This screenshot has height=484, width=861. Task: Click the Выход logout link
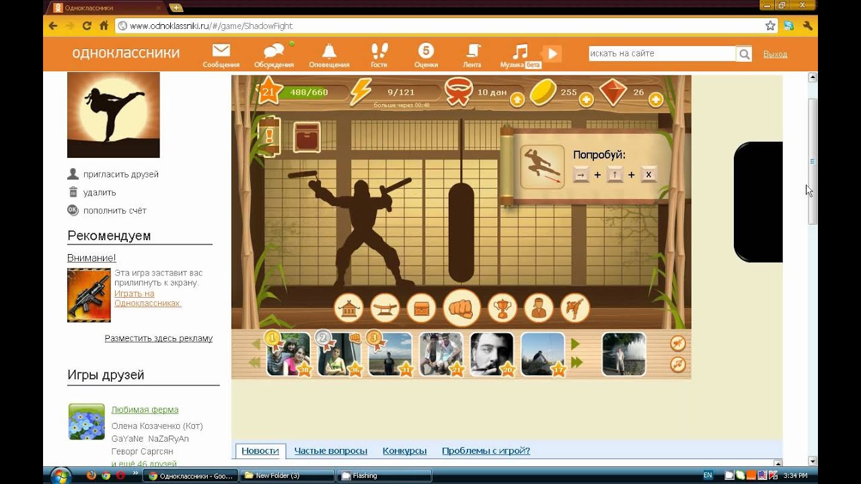click(775, 54)
